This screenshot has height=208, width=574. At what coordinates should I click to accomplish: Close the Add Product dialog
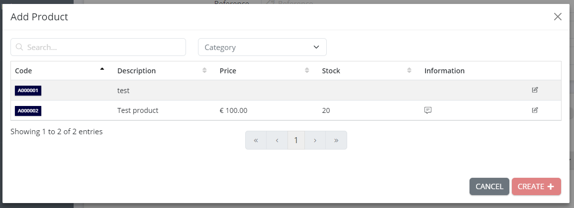(x=558, y=16)
